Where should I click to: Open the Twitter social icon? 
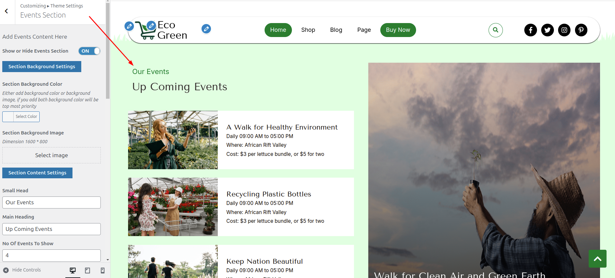tap(547, 30)
